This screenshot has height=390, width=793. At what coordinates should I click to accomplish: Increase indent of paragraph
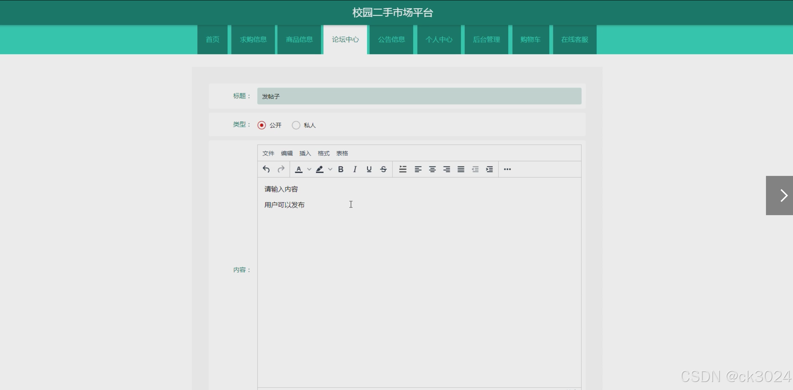489,169
